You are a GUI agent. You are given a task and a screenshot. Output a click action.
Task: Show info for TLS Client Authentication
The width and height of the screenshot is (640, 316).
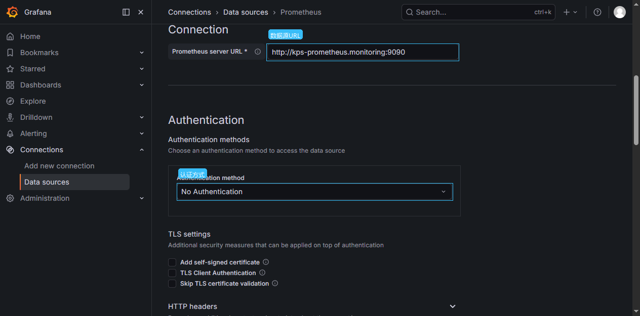tap(262, 273)
